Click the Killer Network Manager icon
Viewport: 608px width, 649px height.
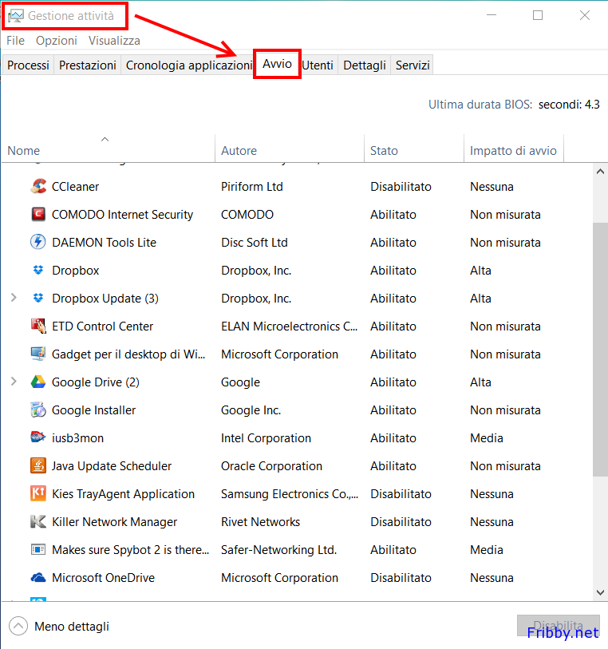pos(38,522)
